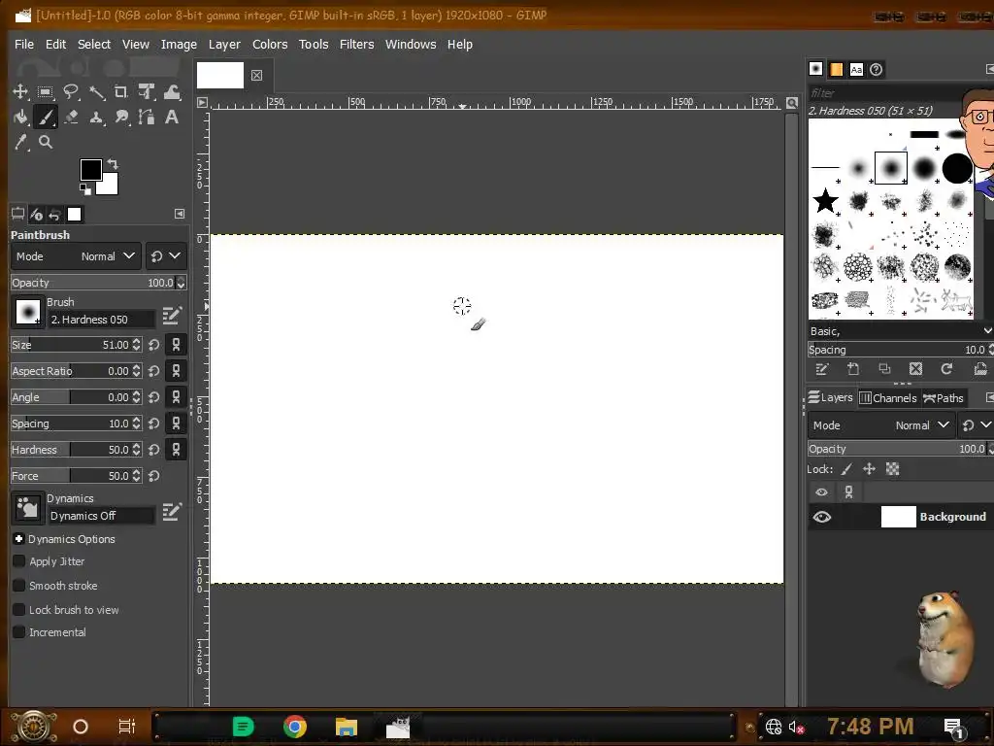Image resolution: width=994 pixels, height=746 pixels.
Task: Enable Apply Jitter checkbox
Action: pos(19,561)
